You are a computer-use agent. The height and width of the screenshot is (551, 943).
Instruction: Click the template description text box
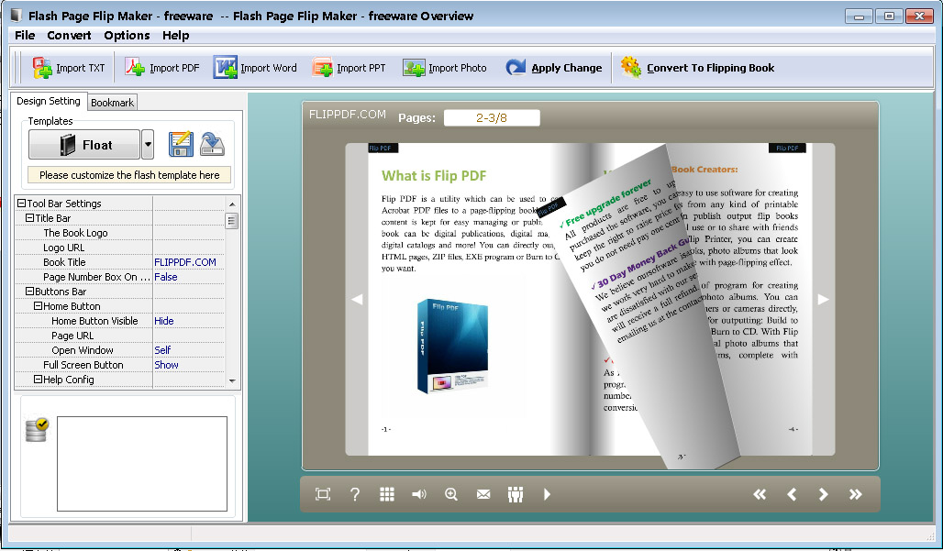[x=142, y=463]
